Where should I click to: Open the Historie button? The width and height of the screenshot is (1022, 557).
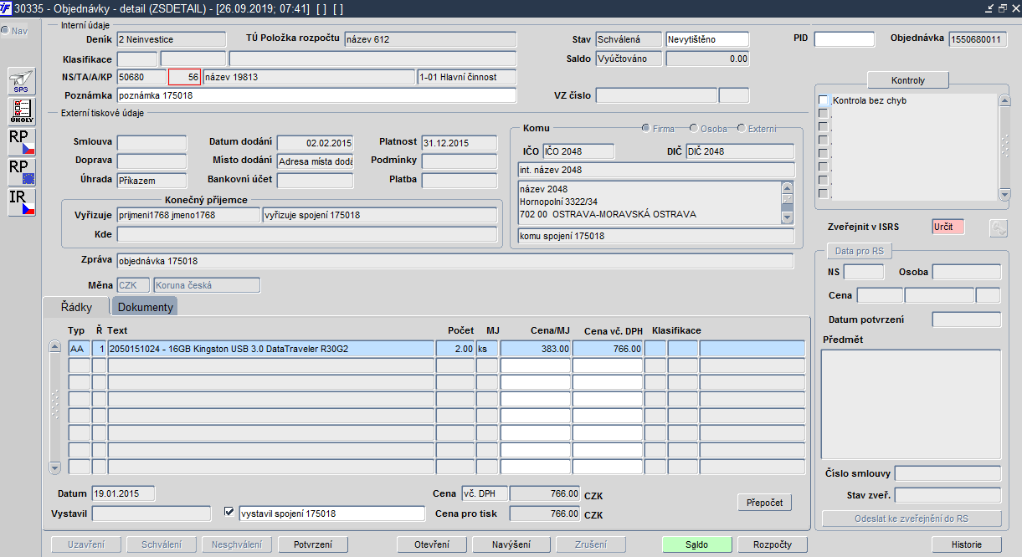click(967, 544)
